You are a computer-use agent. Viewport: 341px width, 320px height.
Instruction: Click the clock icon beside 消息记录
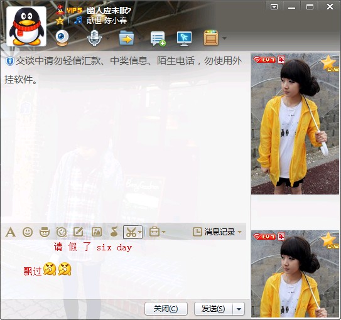pyautogui.click(x=197, y=232)
